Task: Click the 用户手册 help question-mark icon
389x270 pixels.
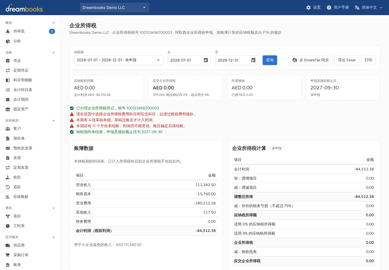Action: [329, 8]
